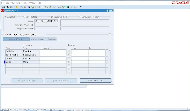Click the Kuwait cell in Value column
This screenshot has height=111, width=190.
(x=14, y=58)
